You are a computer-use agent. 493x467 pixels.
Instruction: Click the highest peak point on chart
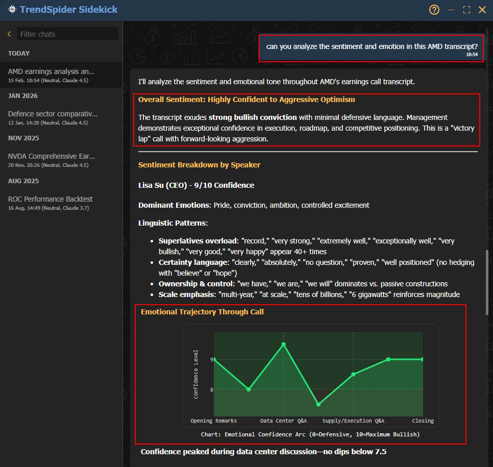coord(284,345)
